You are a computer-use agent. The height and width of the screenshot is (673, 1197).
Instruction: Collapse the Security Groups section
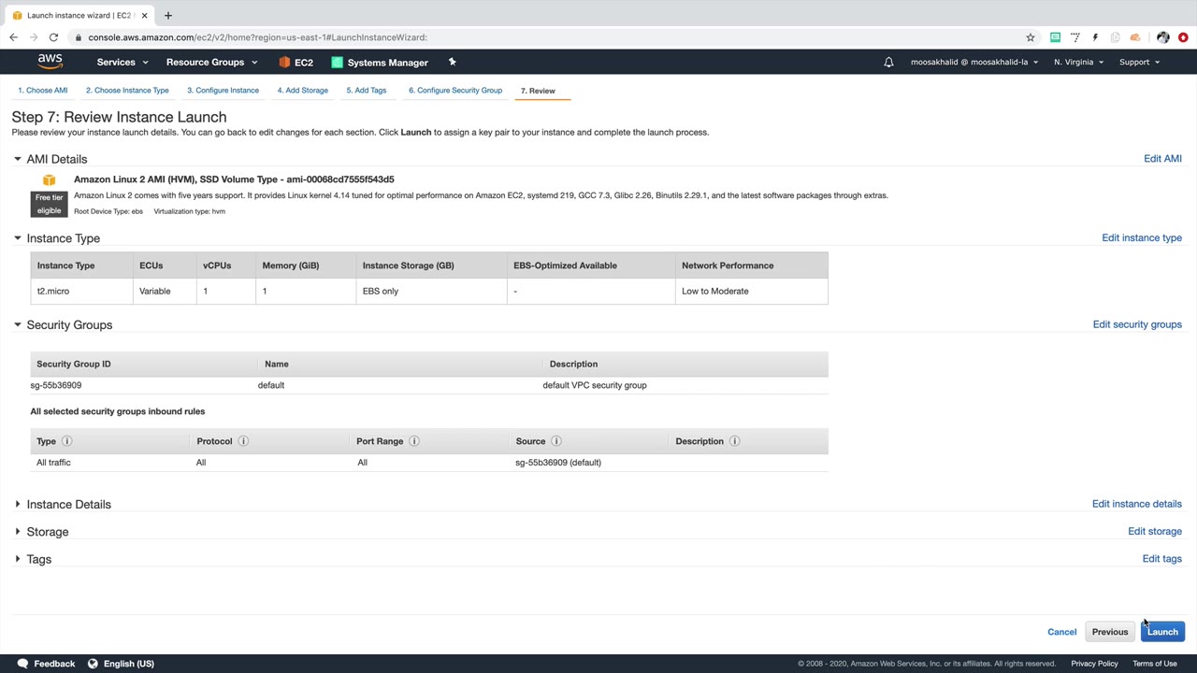(18, 324)
